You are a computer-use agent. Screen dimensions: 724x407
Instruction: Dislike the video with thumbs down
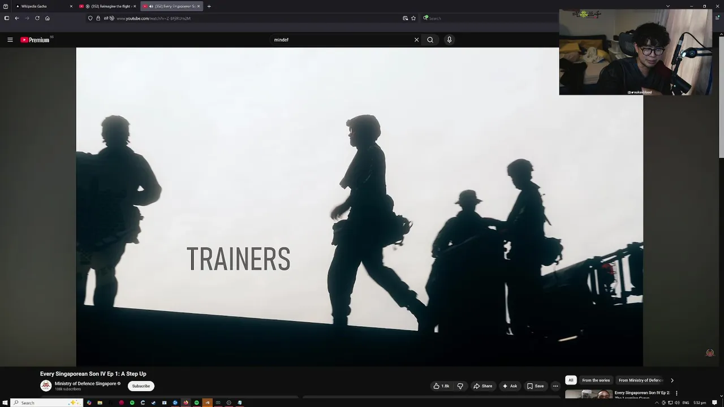point(460,386)
